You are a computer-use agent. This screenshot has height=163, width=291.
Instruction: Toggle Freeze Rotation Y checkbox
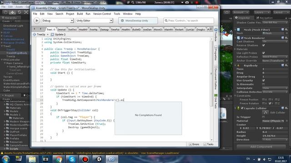[270, 103]
